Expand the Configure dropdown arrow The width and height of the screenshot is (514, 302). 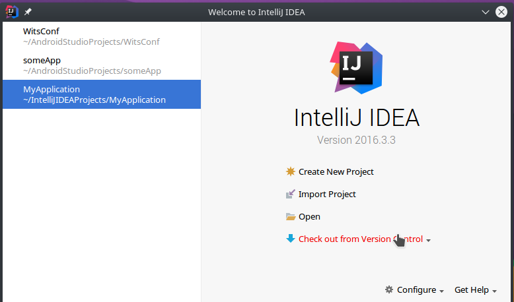click(x=441, y=291)
